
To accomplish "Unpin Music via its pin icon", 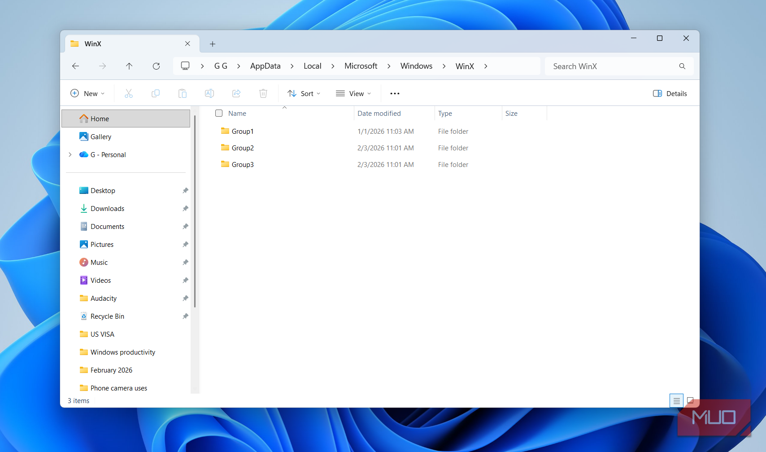I will click(185, 262).
